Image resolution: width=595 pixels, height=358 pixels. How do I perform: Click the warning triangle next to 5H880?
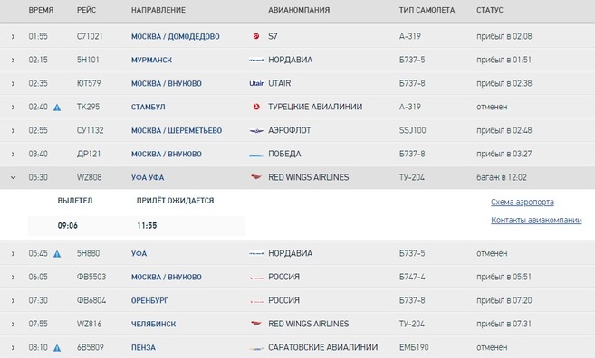pos(57,254)
